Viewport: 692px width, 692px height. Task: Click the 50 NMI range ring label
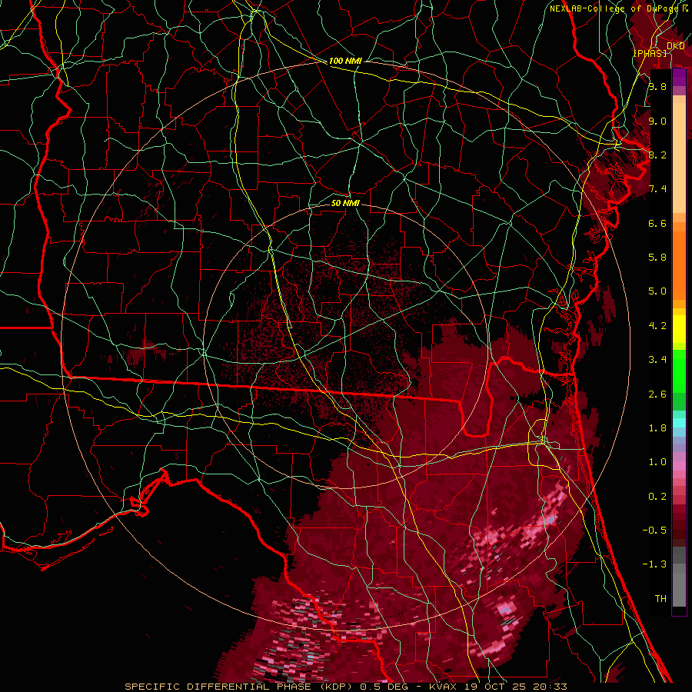345,203
